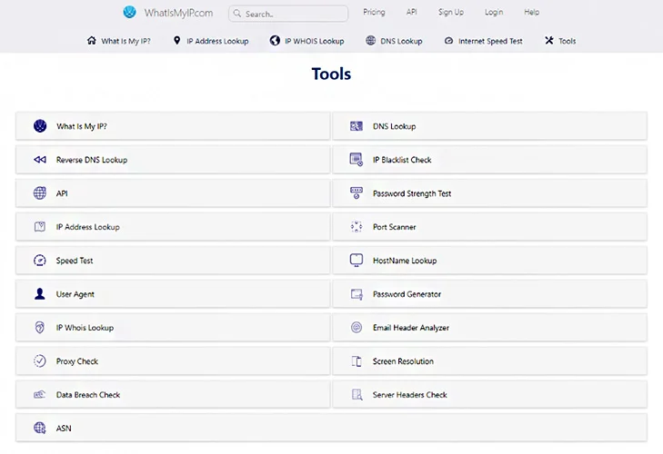Viewport: 663px width, 454px height.
Task: Open DNS Lookup from the navigation bar
Action: 394,41
